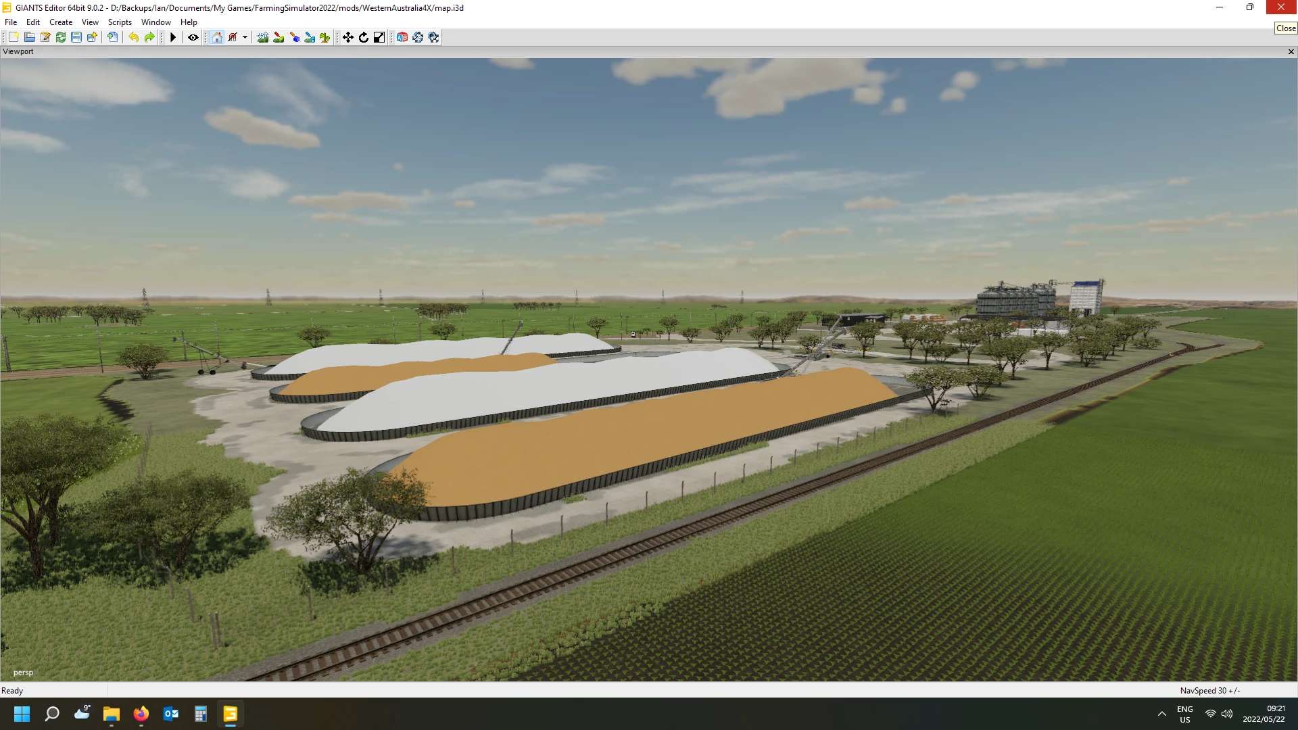Toggle the crossed-out red mode icon

(233, 37)
